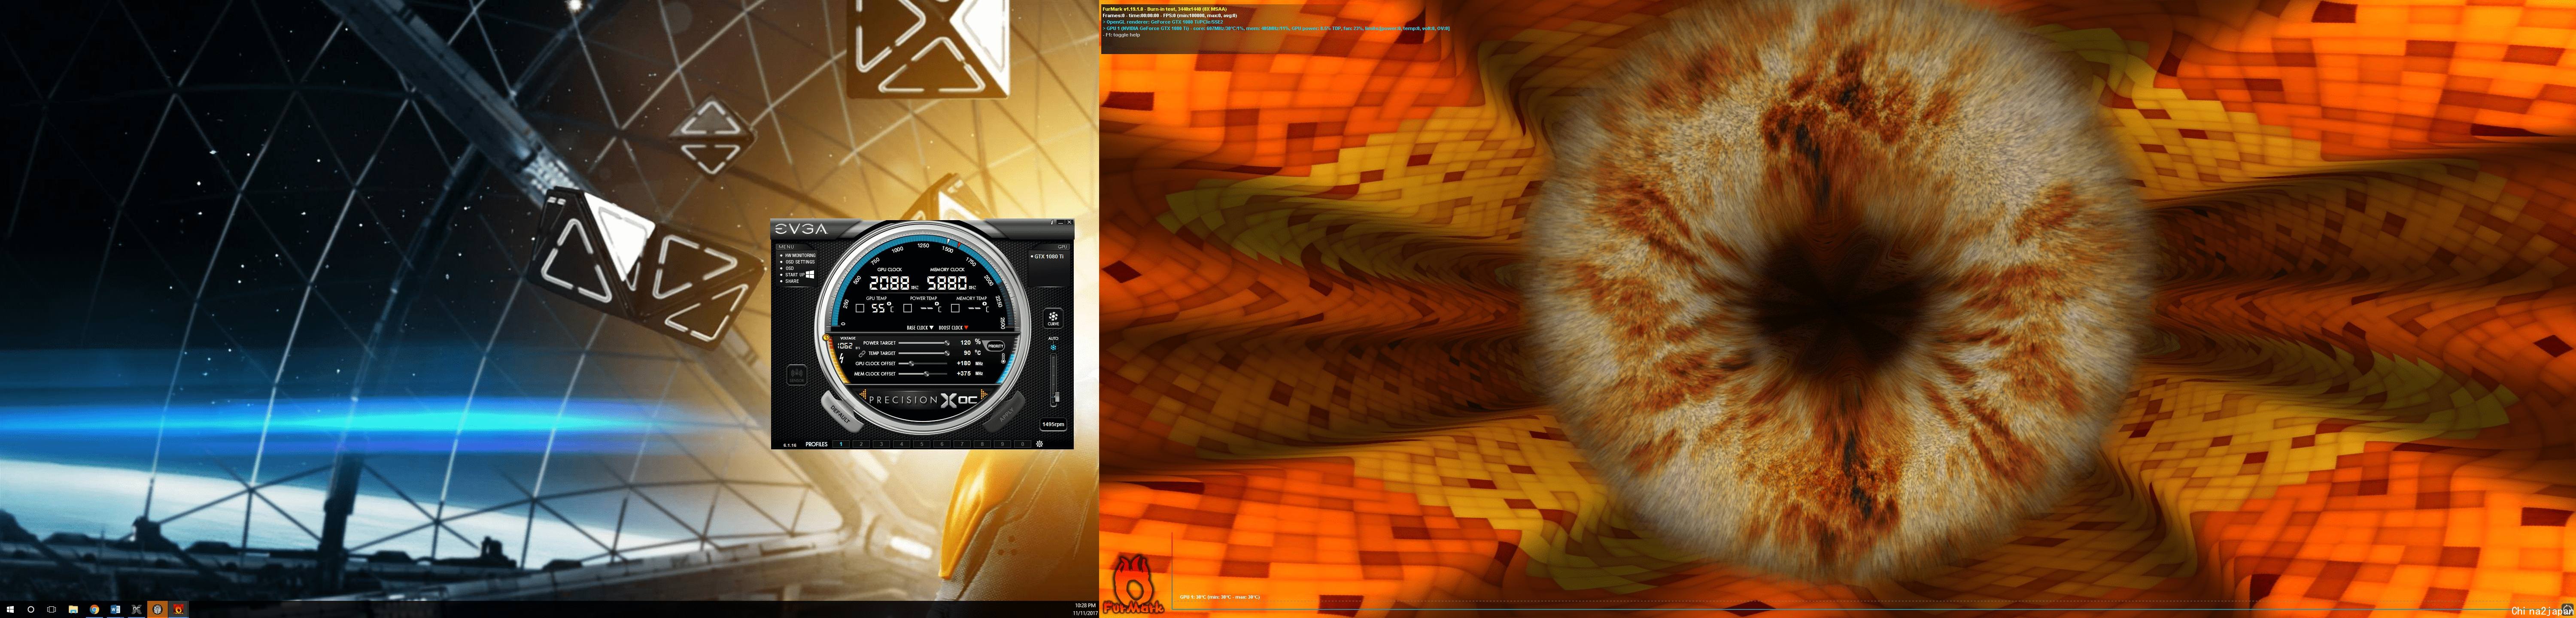The image size is (2576, 618).
Task: Open Cortana search circle on taskbar
Action: pyautogui.click(x=31, y=609)
